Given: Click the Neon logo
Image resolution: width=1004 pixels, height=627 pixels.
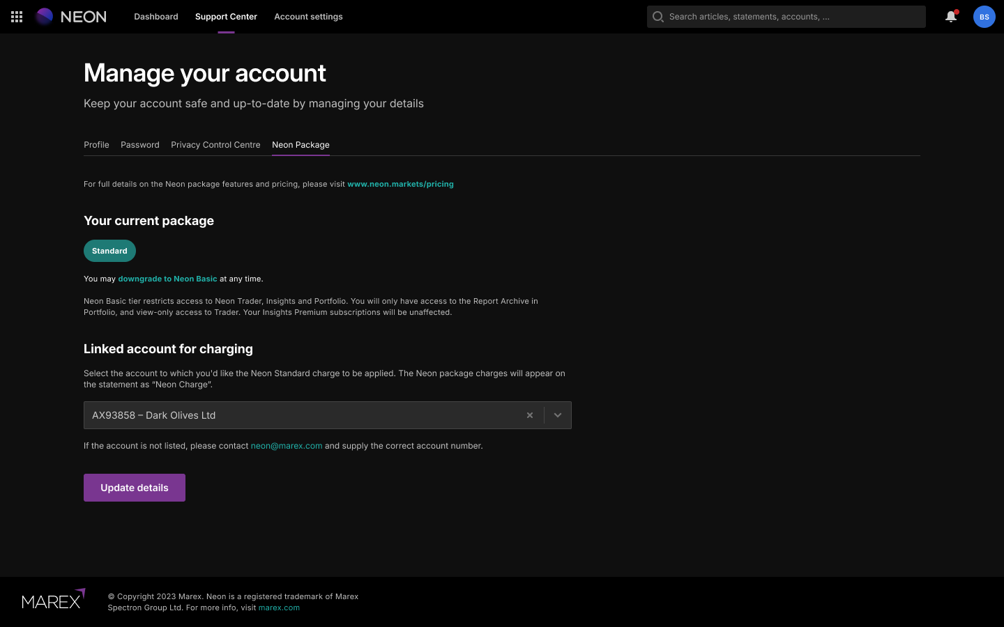Looking at the screenshot, I should tap(71, 17).
